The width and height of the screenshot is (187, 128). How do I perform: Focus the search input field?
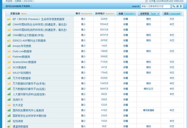pyautogui.click(x=156, y=6)
